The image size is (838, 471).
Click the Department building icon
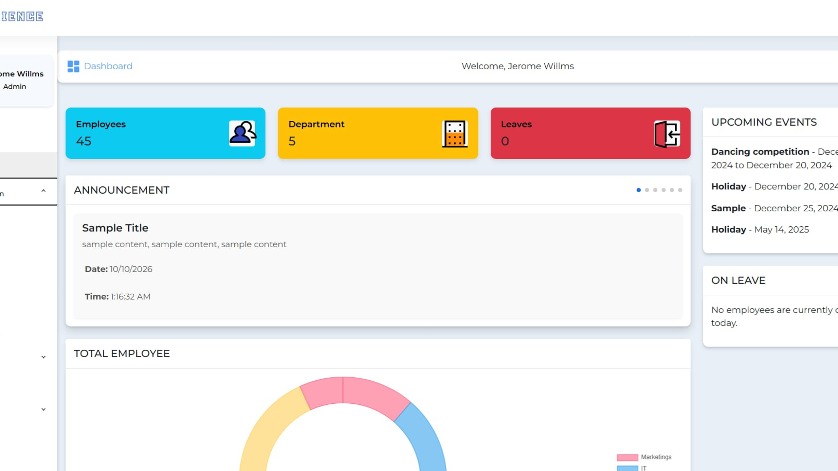pyautogui.click(x=455, y=134)
